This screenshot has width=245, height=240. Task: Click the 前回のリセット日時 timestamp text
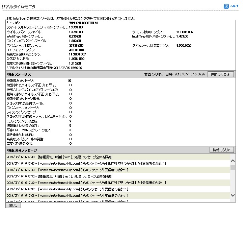click(174, 74)
